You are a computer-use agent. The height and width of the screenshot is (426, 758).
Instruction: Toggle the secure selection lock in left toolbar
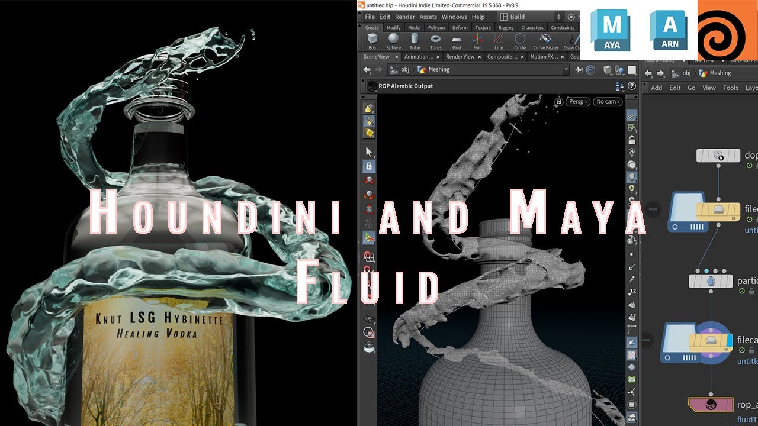point(369,166)
